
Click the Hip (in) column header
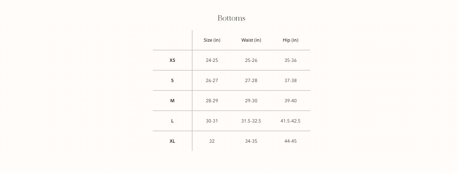[290, 40]
